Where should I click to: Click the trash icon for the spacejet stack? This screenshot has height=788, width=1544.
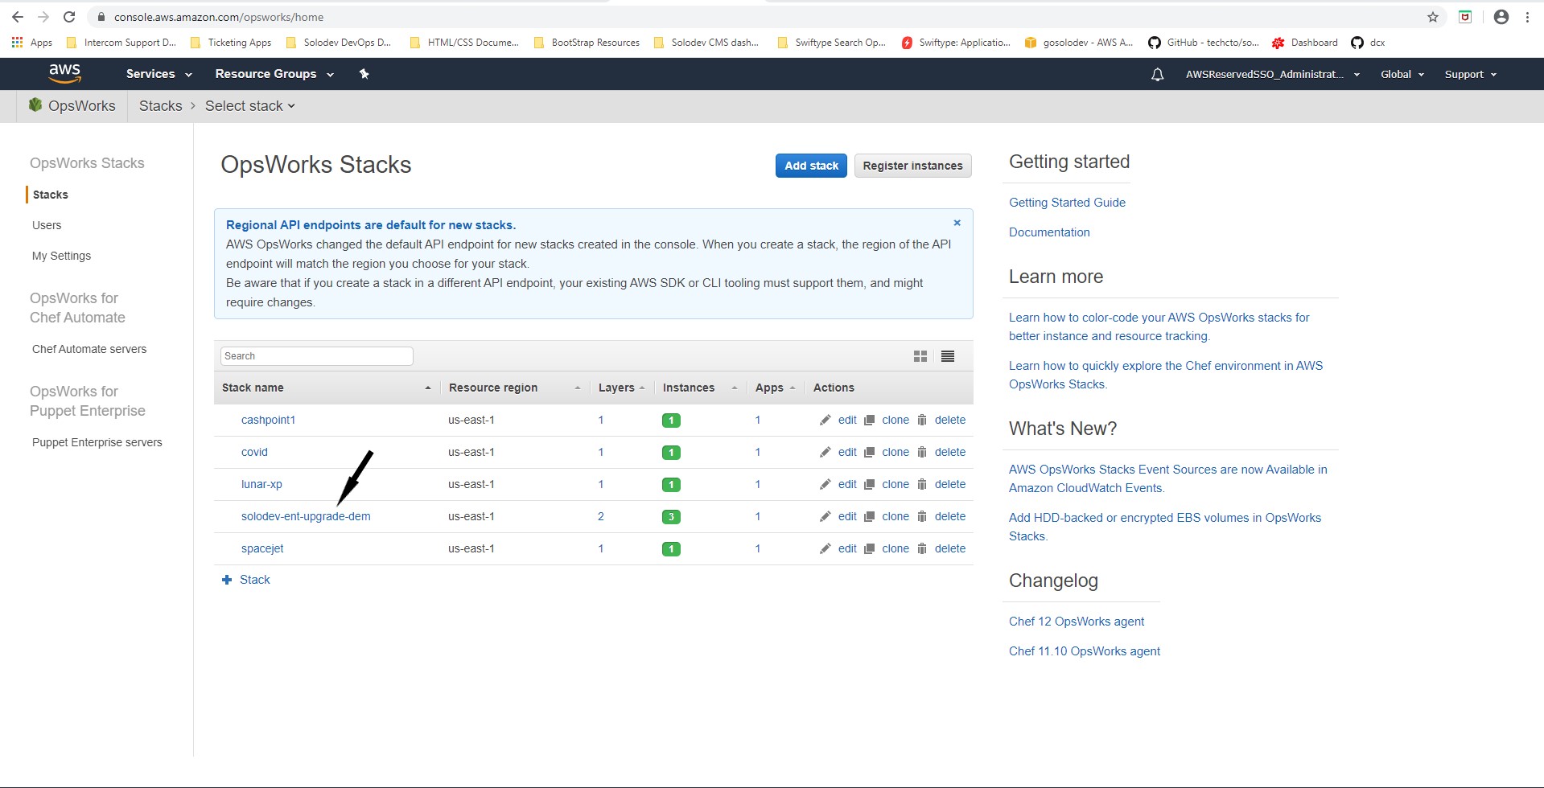coord(922,548)
